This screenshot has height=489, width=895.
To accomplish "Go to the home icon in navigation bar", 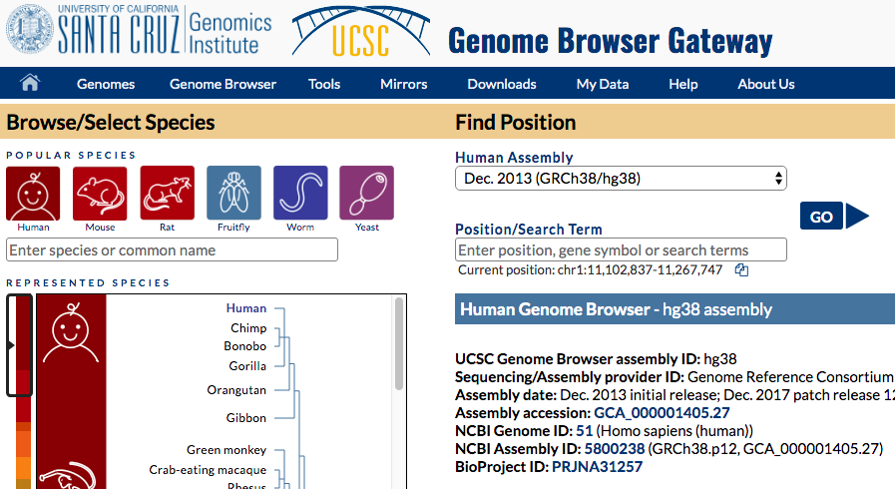I will click(x=30, y=83).
